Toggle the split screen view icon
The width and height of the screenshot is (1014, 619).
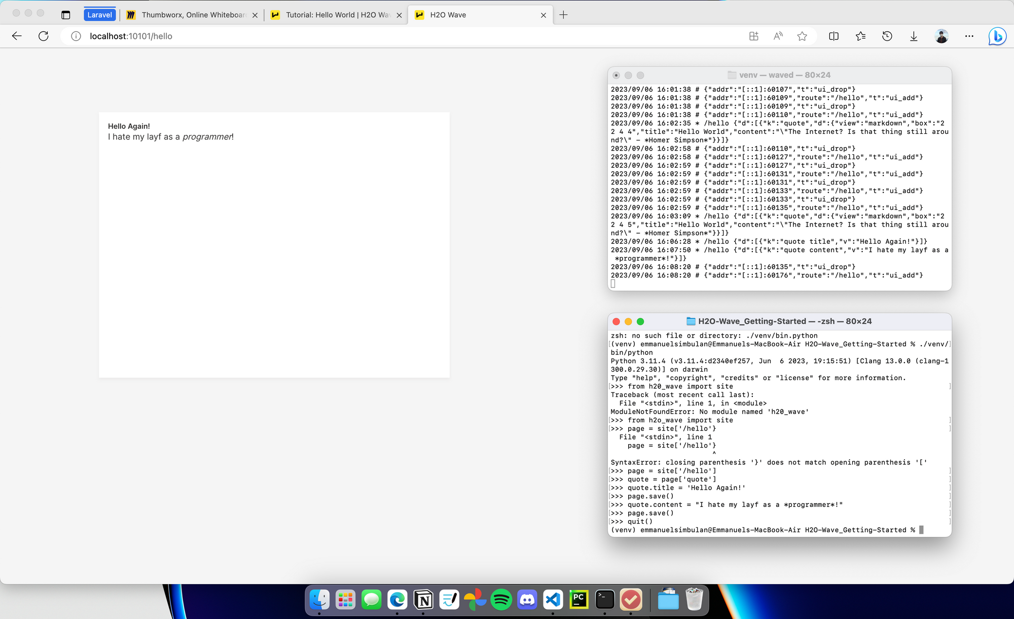[x=834, y=36]
